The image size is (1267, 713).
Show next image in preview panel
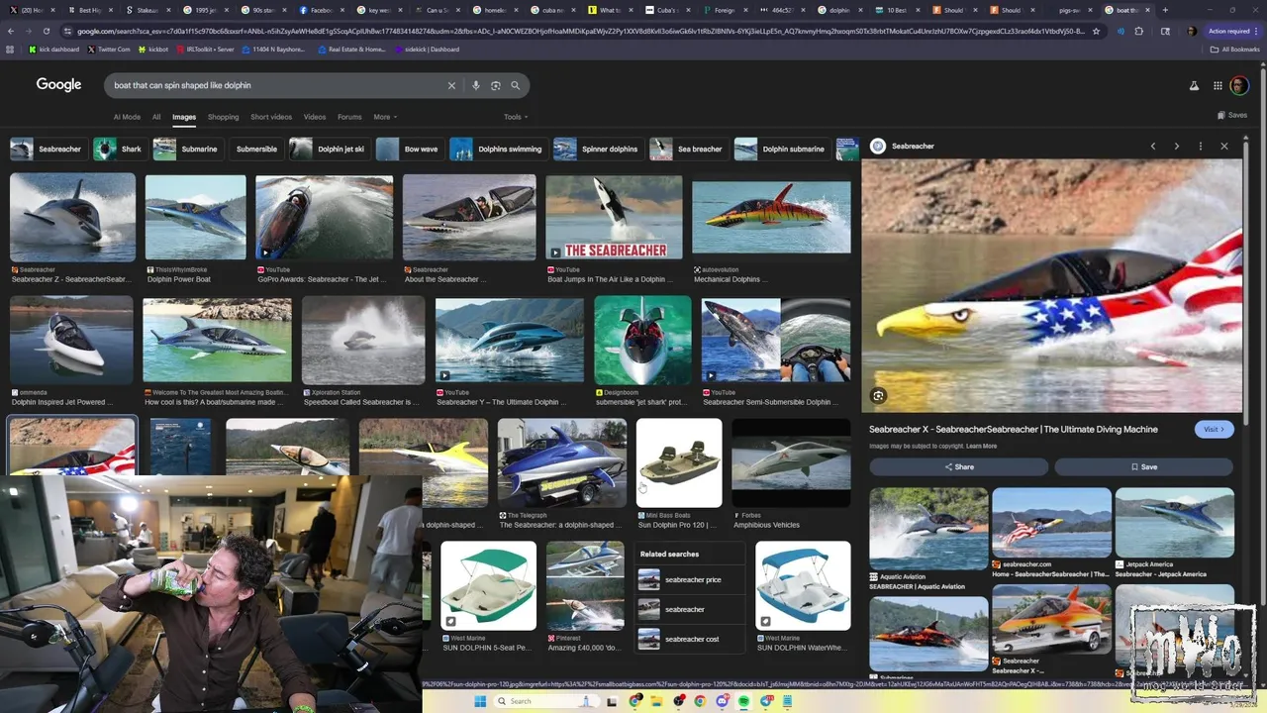[x=1177, y=147]
